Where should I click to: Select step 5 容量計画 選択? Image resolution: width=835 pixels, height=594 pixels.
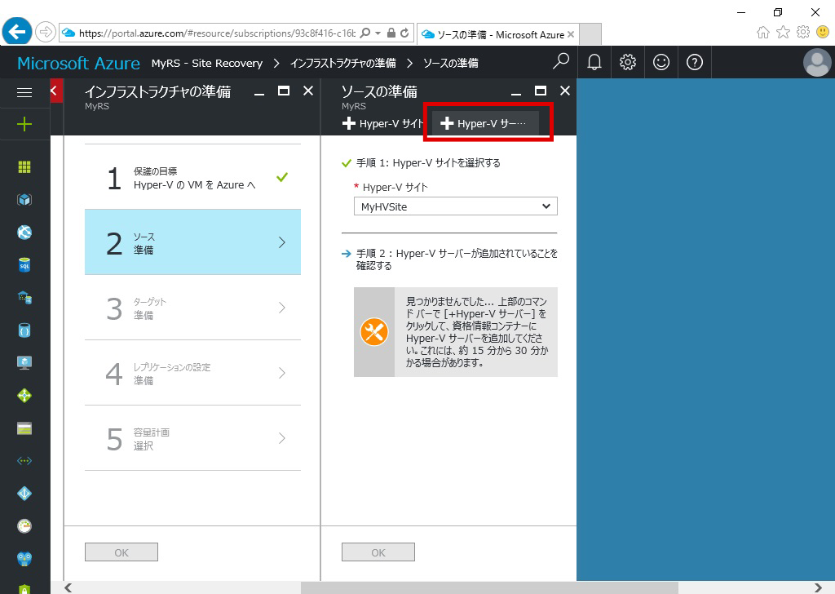192,438
